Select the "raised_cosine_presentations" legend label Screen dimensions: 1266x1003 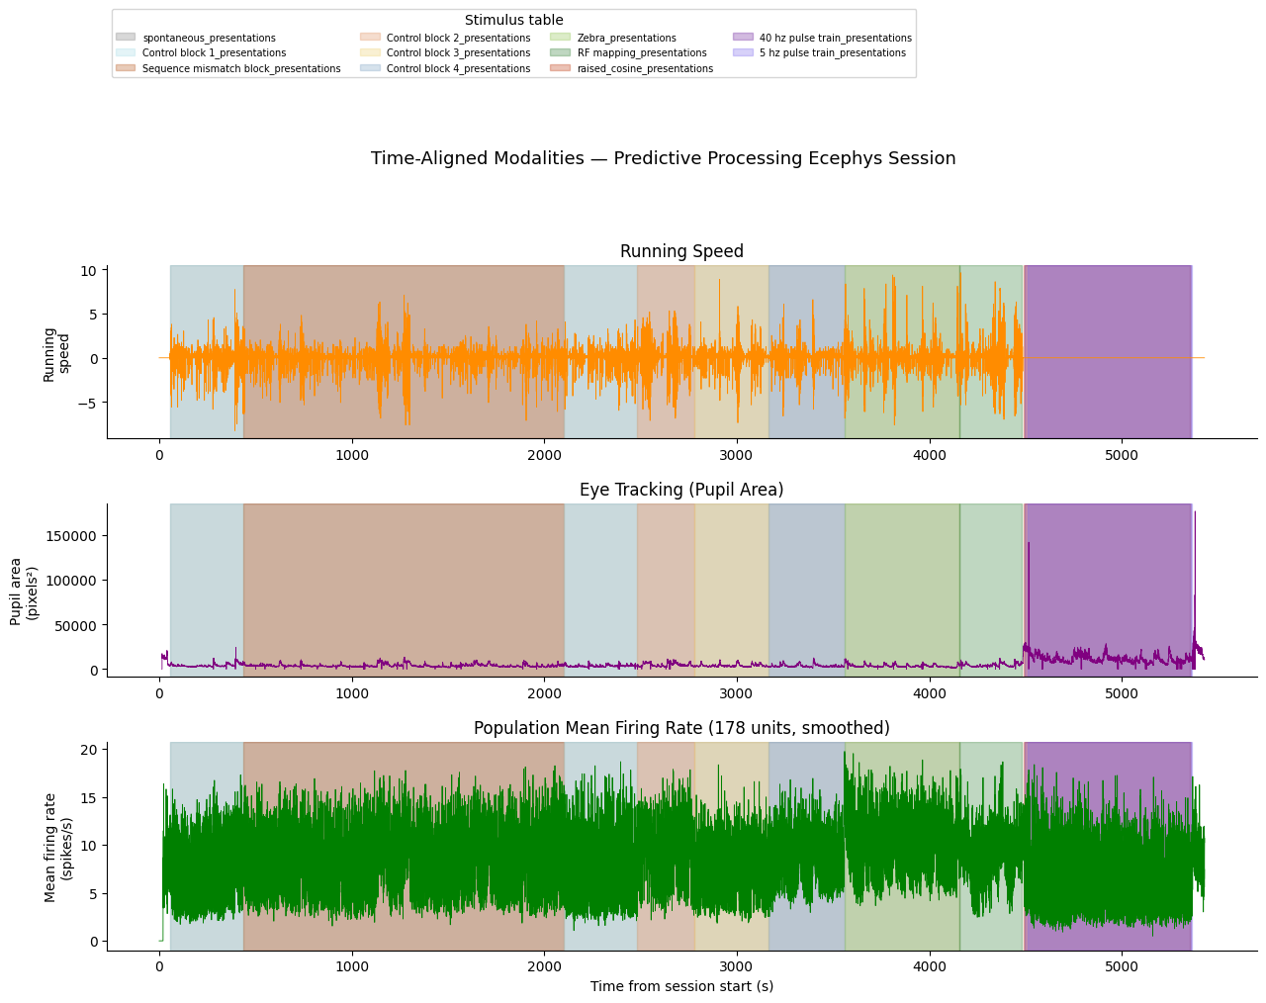645,69
